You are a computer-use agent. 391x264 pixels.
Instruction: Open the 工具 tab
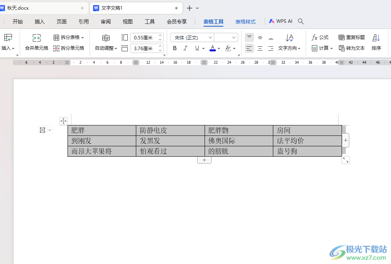point(150,22)
